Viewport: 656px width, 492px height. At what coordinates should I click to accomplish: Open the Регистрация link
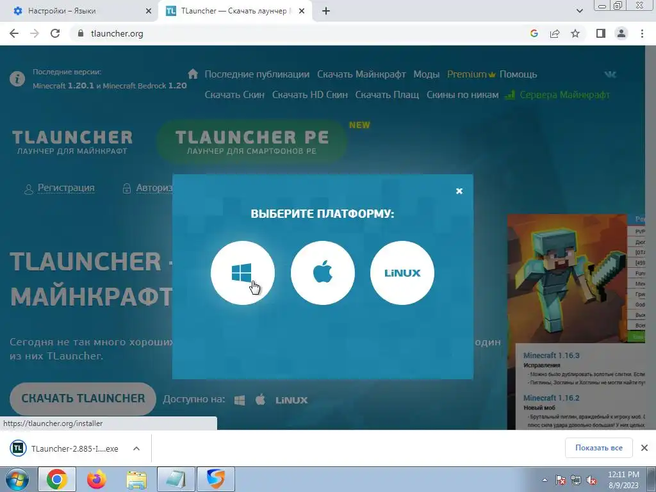(60, 188)
